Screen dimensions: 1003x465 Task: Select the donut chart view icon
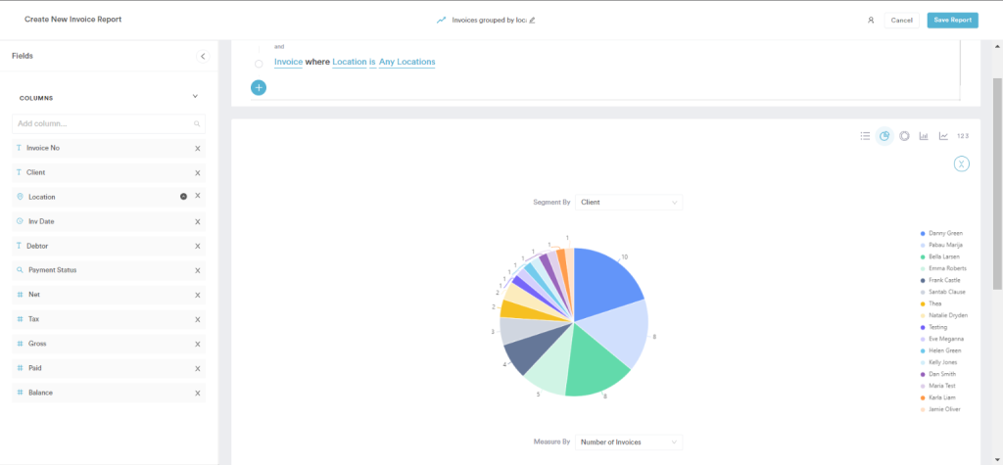tap(904, 136)
